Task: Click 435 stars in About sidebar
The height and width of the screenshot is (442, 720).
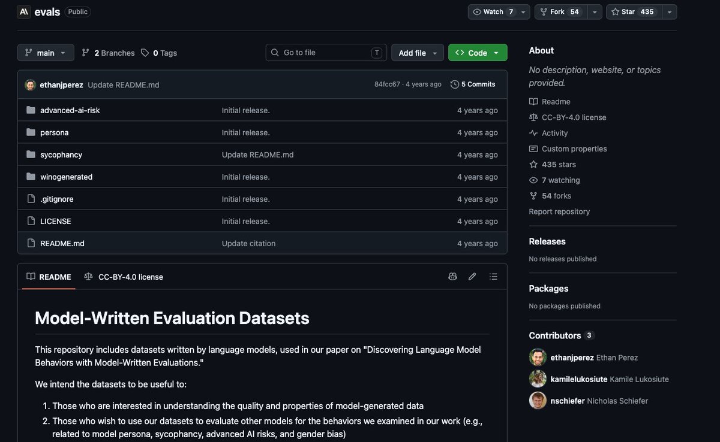Action: tap(552, 164)
